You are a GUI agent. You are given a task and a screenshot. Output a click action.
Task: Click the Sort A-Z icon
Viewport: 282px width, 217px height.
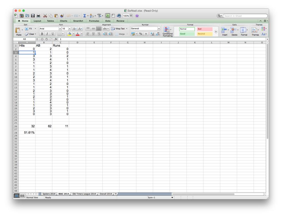click(x=92, y=16)
